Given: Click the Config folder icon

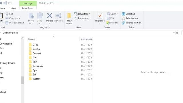Looking at the screenshot, I should click(30, 49).
